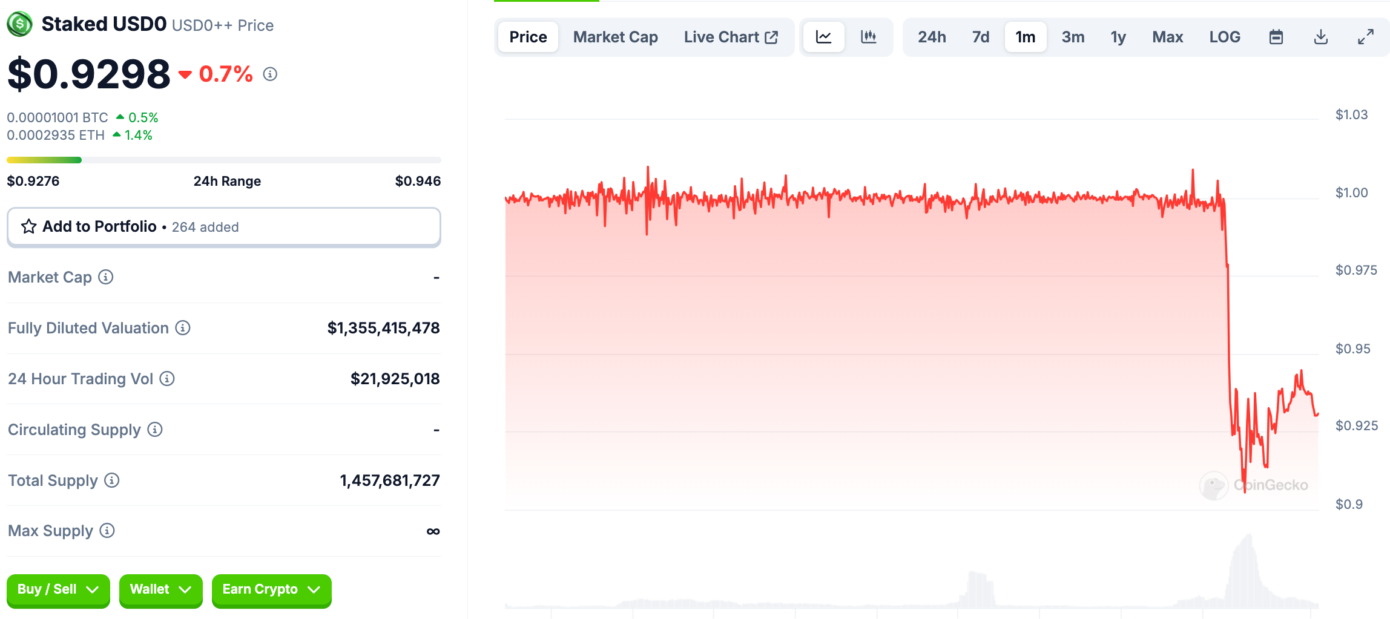The height and width of the screenshot is (619, 1390).
Task: Set chart range to 7d
Action: (x=981, y=37)
